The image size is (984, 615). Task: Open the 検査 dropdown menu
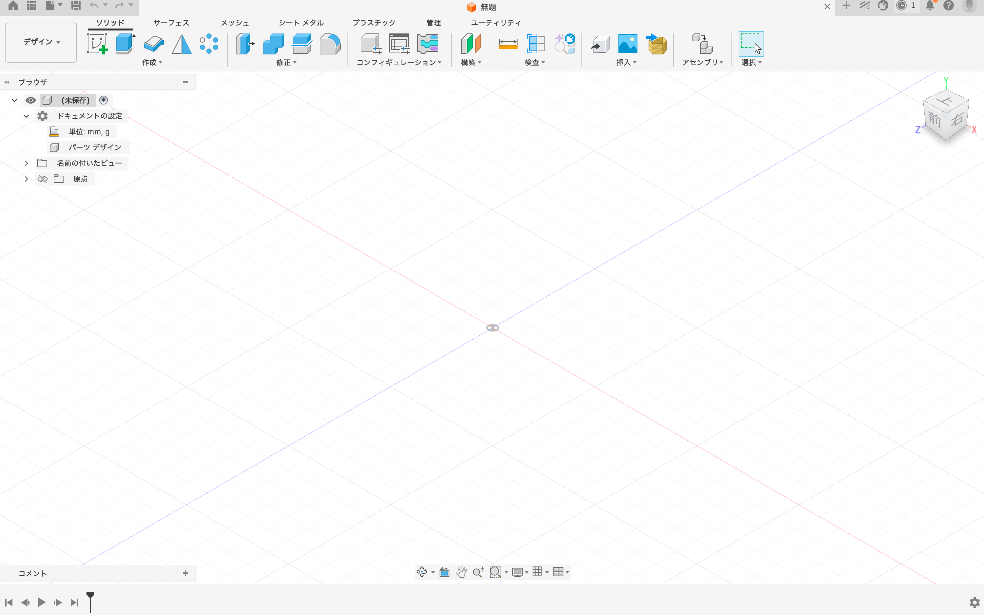(x=535, y=62)
